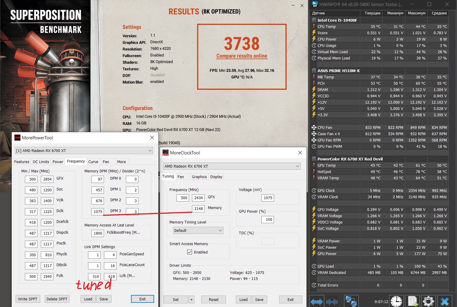Select the CPU Usage sensor row
The image size is (457, 307).
pos(380,45)
